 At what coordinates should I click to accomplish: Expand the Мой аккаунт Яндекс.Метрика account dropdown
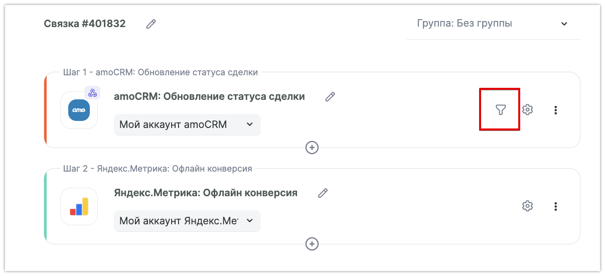click(x=187, y=221)
